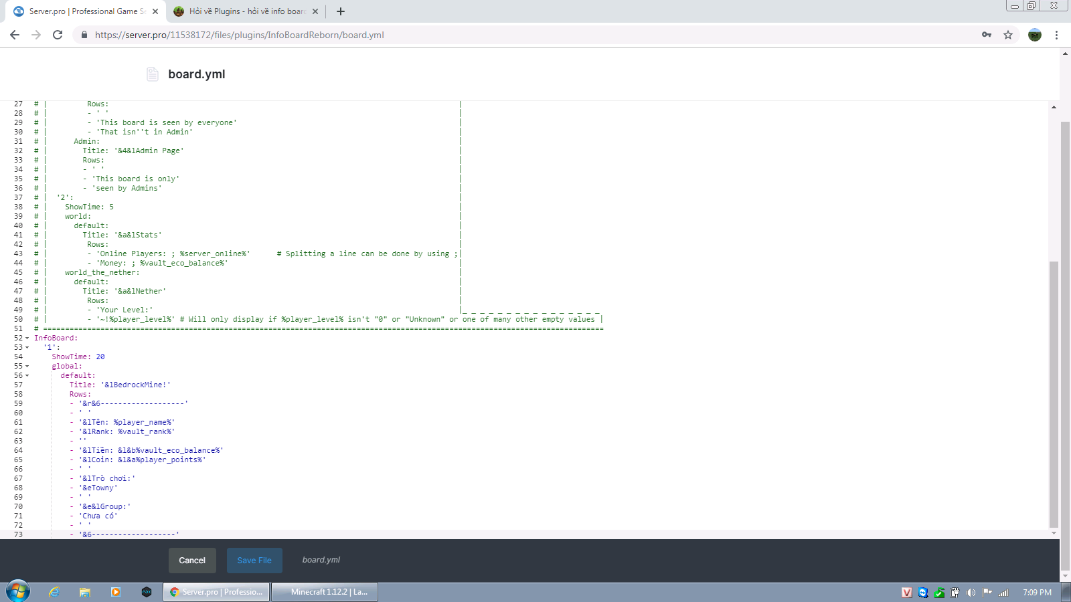Open the saved passwords key icon

[987, 35]
